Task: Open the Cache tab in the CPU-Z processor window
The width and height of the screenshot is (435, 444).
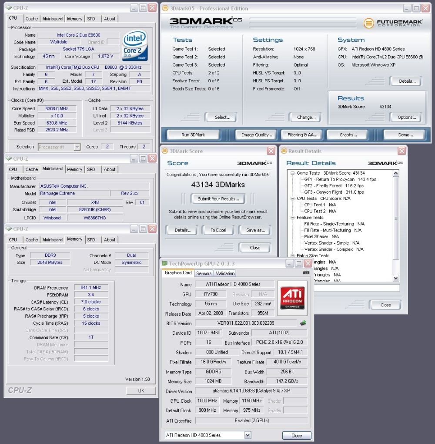Action: pyautogui.click(x=32, y=19)
